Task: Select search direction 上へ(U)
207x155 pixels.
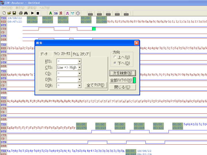Action: click(122, 57)
